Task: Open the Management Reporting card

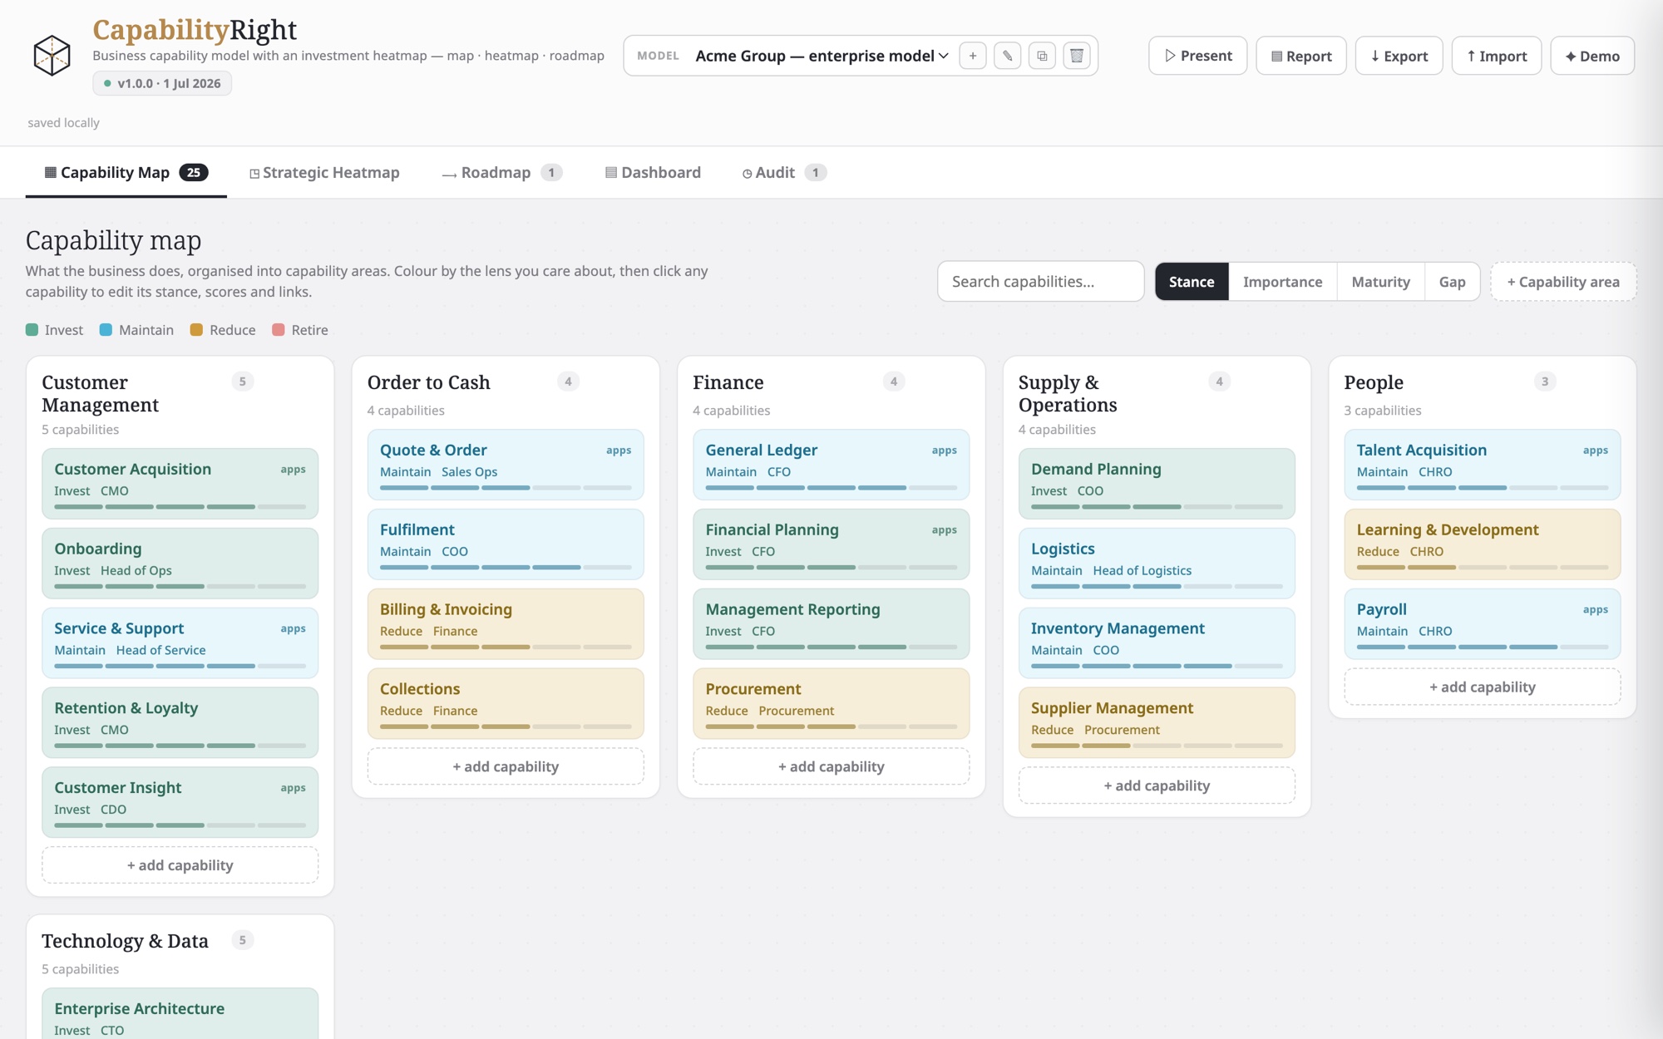Action: [831, 623]
